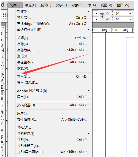Select 导出(E)... menu item

[54, 97]
